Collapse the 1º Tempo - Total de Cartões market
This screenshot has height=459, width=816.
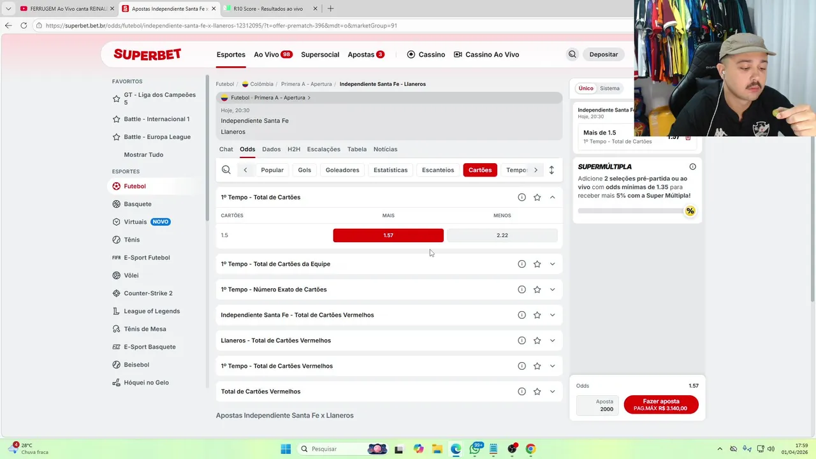(552, 197)
